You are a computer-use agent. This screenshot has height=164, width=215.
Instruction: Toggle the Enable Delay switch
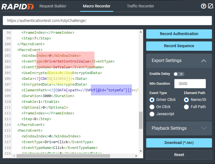tap(179, 74)
